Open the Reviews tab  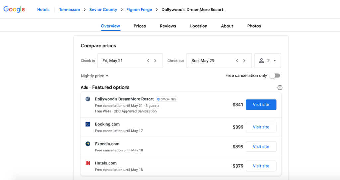(168, 26)
